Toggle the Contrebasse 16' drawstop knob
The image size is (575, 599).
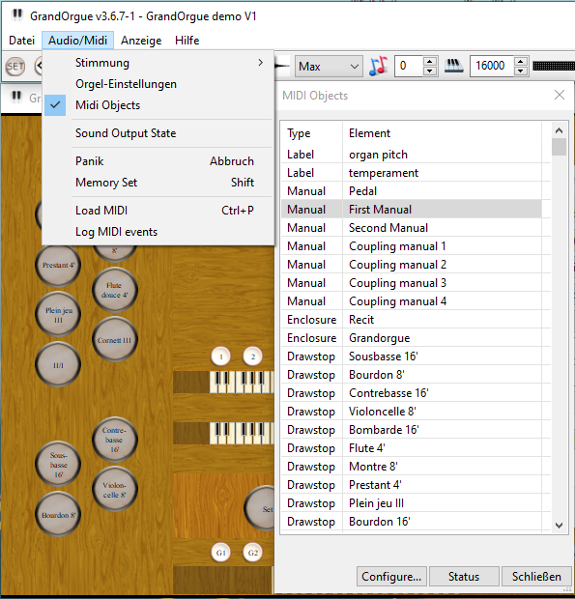115,440
